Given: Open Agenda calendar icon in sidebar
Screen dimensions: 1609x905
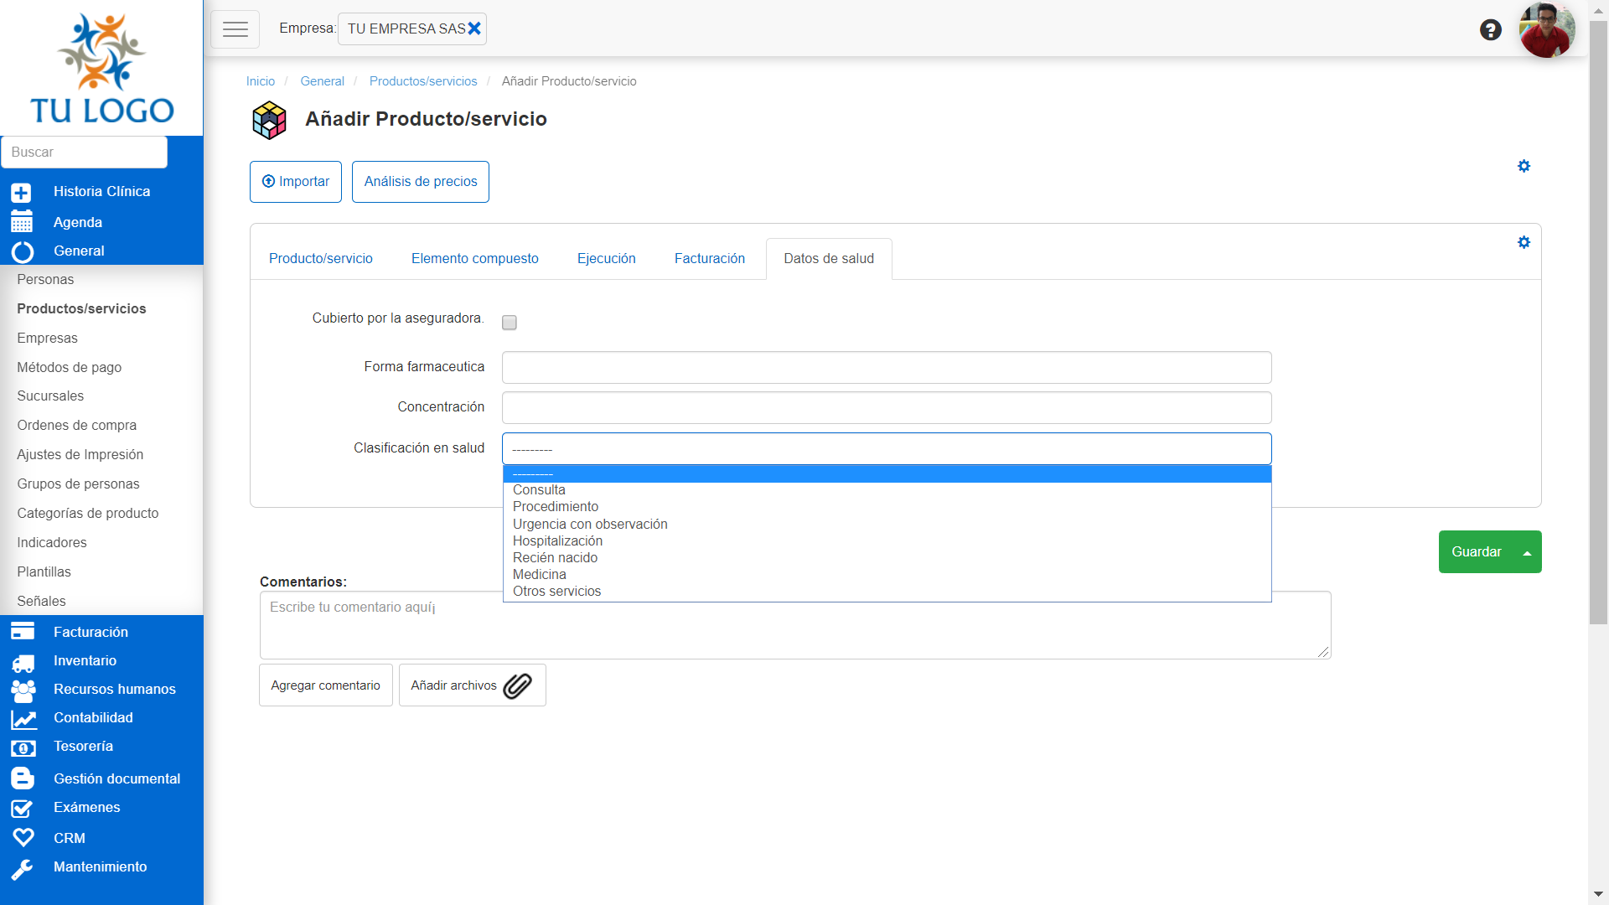Looking at the screenshot, I should coord(22,222).
